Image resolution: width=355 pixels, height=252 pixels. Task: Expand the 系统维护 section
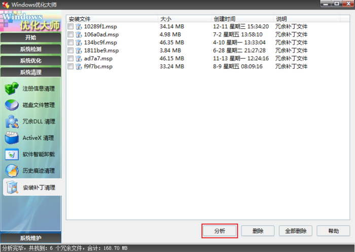(x=31, y=238)
